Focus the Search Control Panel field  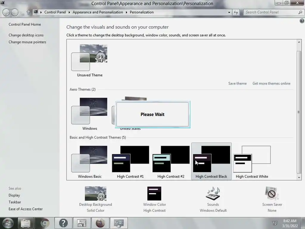pyautogui.click(x=271, y=12)
